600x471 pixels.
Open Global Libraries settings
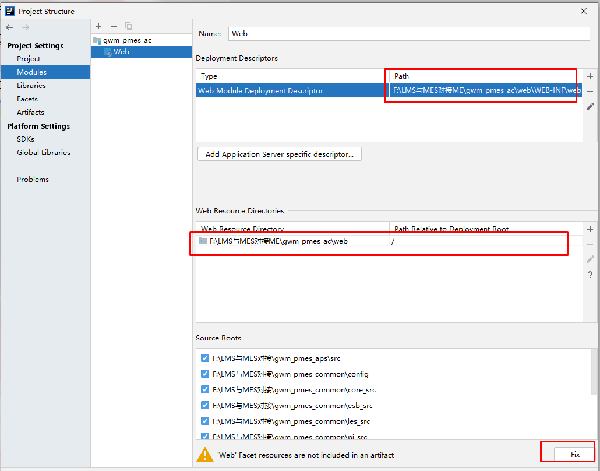point(44,152)
